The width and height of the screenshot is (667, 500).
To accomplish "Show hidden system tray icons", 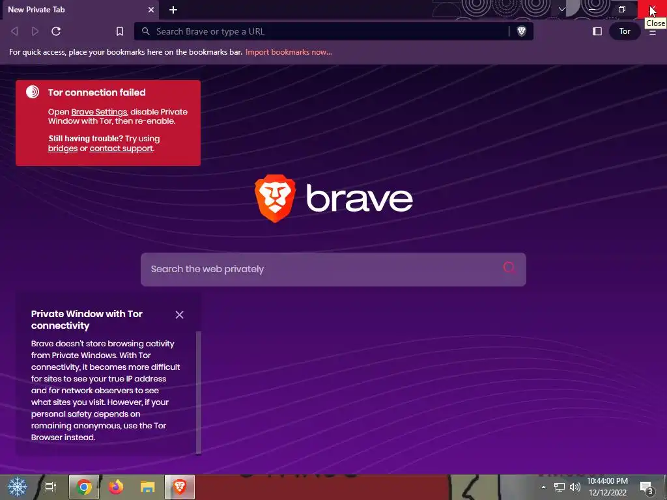I will pyautogui.click(x=543, y=487).
